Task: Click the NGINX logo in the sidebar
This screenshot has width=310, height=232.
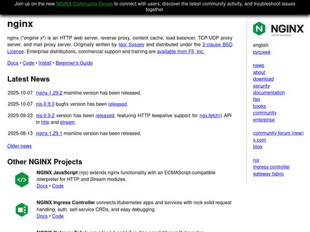Action: pos(278,29)
